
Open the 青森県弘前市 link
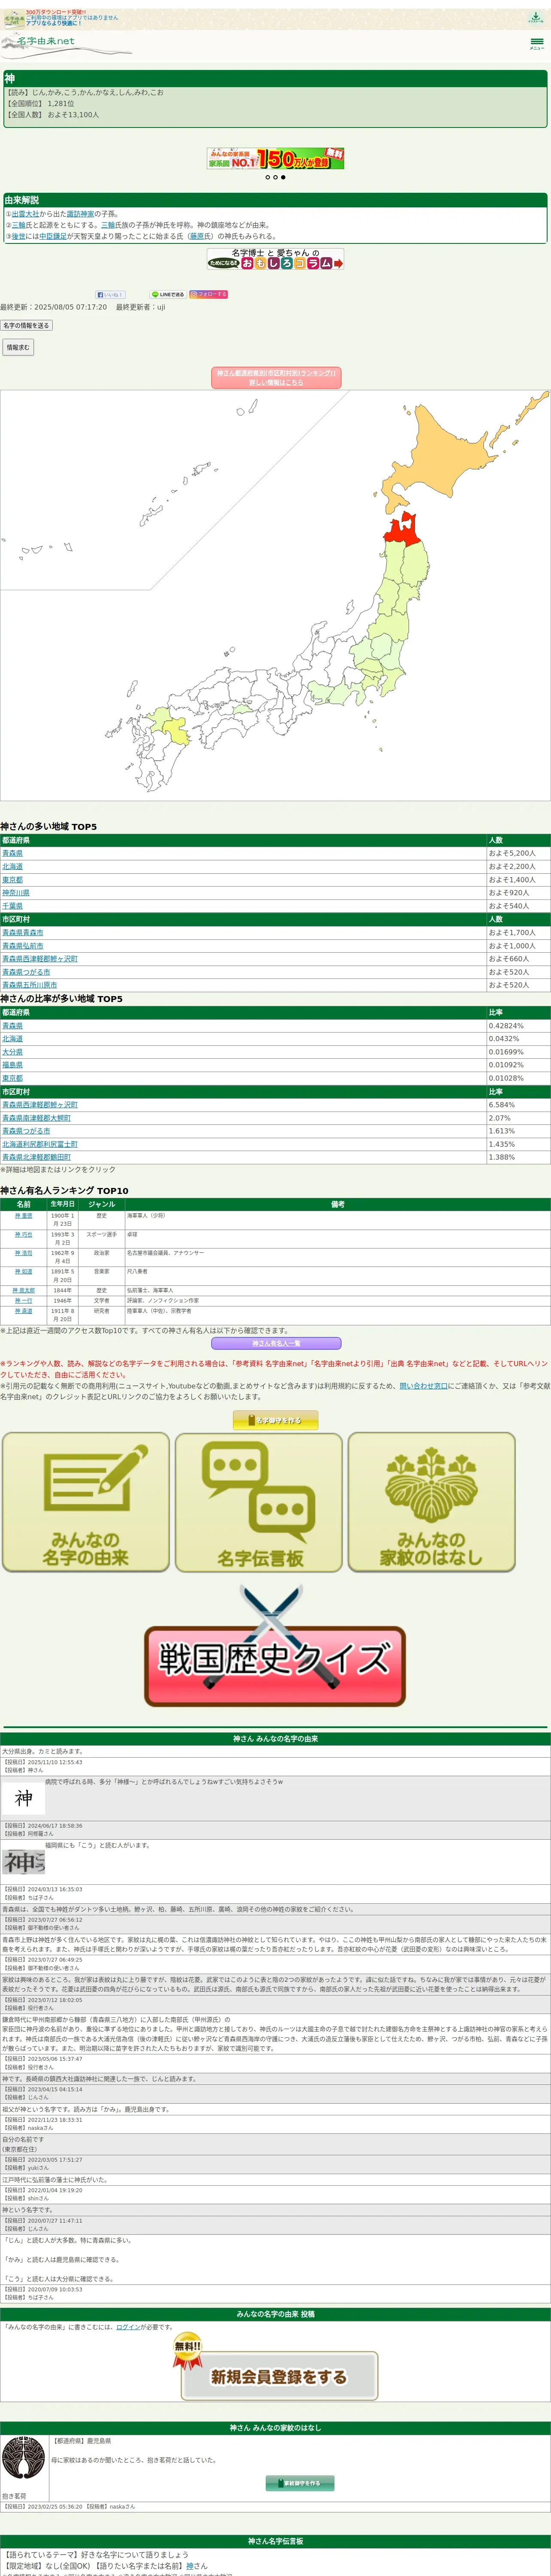23,945
